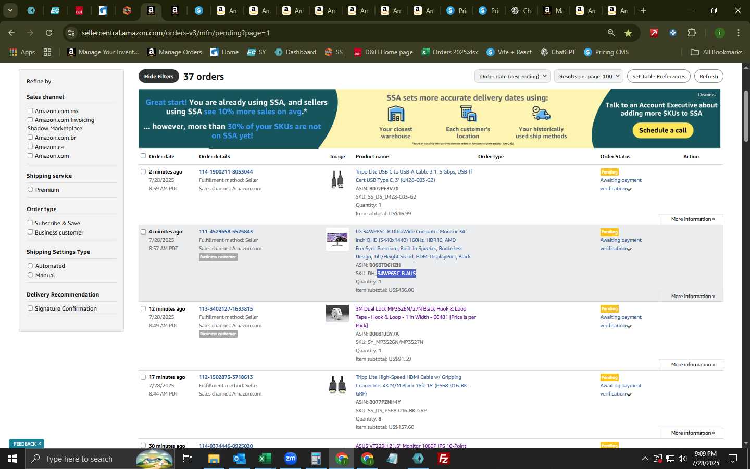This screenshot has height=469, width=750.
Task: Open the Chrome extensions puzzle icon
Action: 692,33
